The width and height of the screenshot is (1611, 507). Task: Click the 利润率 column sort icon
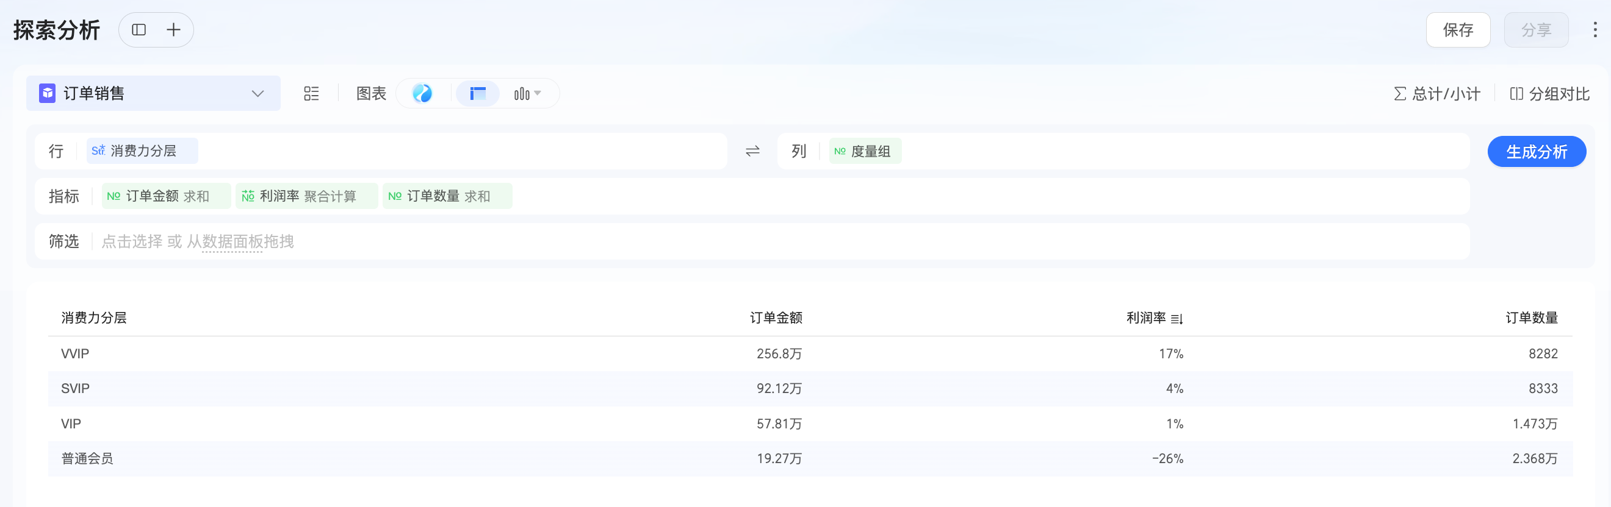coord(1177,319)
